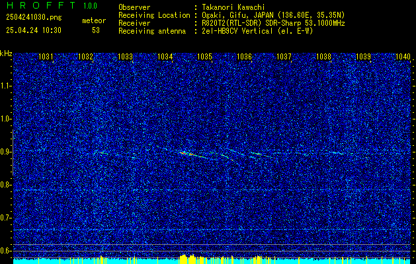
Task: Click the 1031 time marker
Action: point(46,56)
